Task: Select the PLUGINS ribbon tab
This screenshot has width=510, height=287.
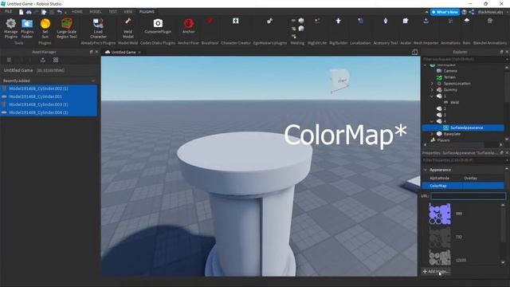Action: coord(147,12)
